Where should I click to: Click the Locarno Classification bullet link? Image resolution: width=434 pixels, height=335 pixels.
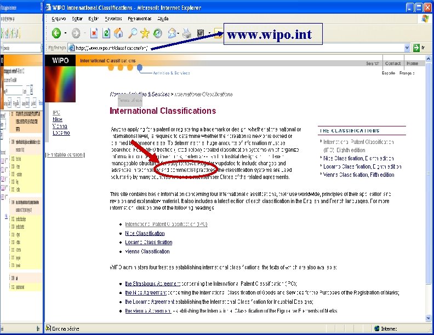[149, 242]
